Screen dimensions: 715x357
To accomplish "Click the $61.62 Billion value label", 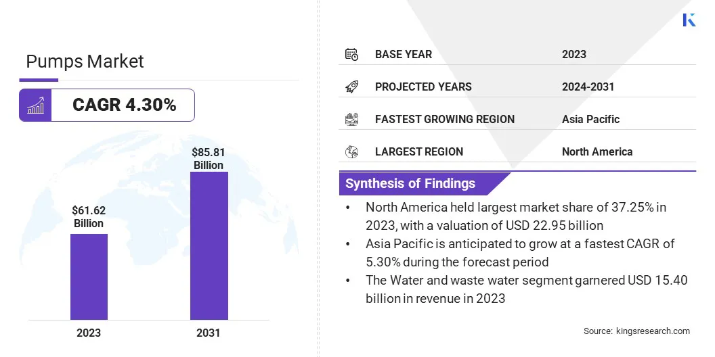I will point(89,217).
